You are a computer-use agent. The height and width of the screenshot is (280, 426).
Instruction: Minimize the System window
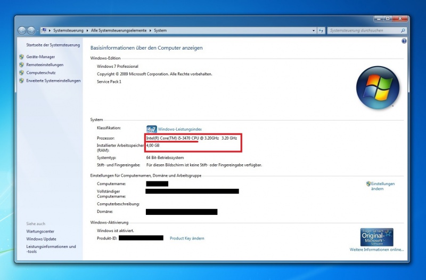[x=379, y=19]
